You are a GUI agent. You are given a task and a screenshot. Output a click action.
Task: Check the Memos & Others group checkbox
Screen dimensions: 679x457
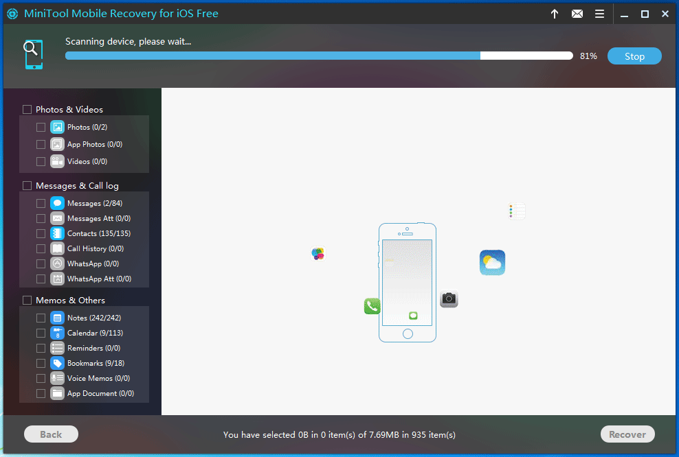click(x=27, y=300)
